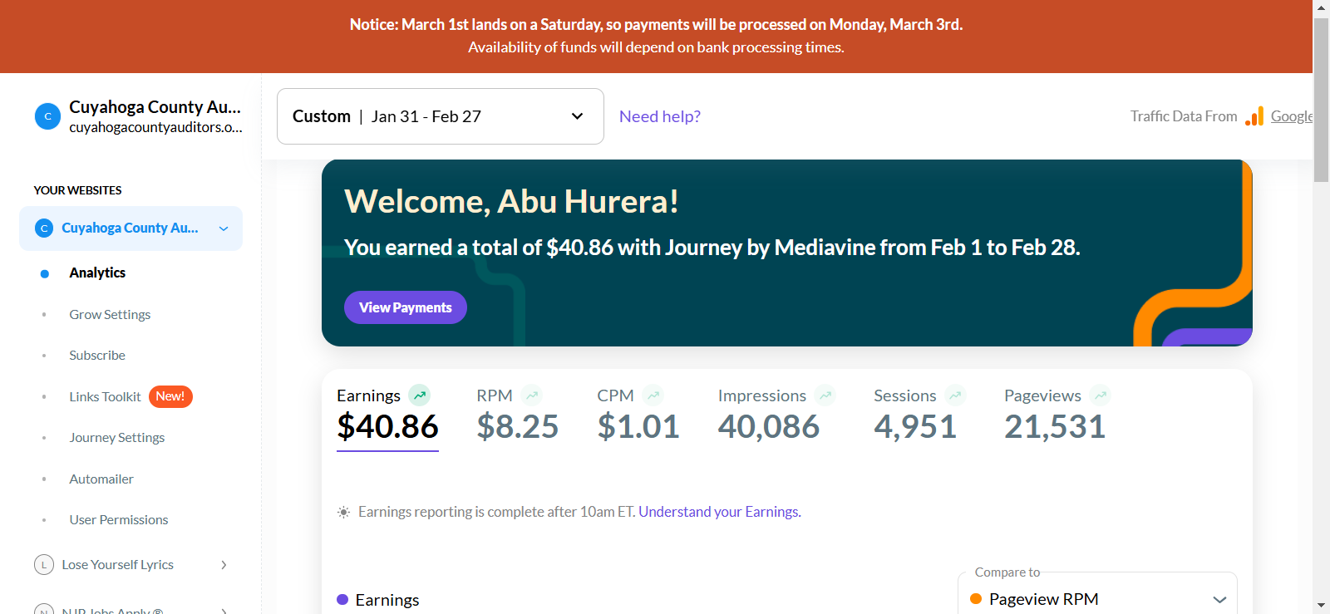
Task: Click the RPM trend arrow icon
Action: [x=532, y=395]
